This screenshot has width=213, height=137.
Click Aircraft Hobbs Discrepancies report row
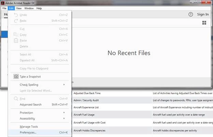(89, 131)
